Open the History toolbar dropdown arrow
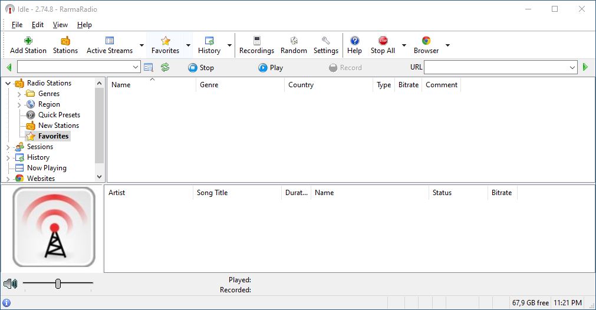Viewport: 596px width, 310px height. [x=229, y=45]
